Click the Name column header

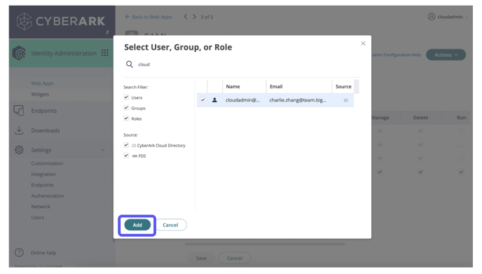(x=245, y=86)
